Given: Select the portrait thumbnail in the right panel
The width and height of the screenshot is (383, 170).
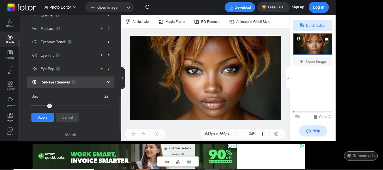Looking at the screenshot, I should [312, 44].
